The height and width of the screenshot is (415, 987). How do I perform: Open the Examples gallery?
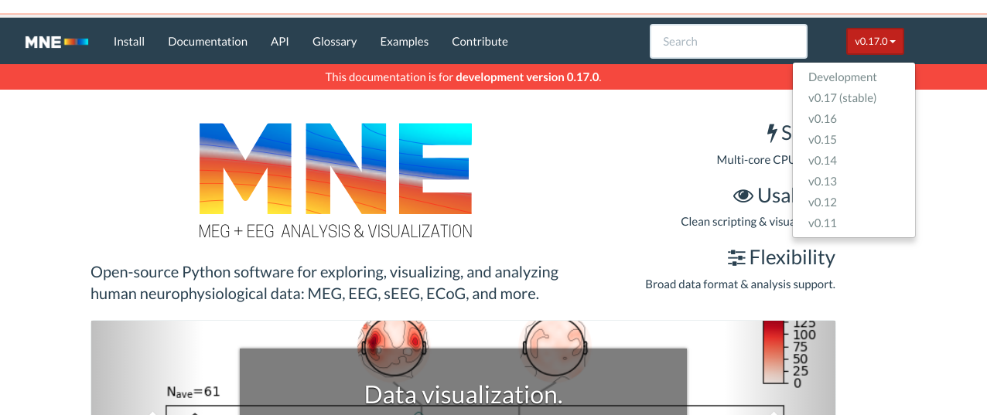404,42
